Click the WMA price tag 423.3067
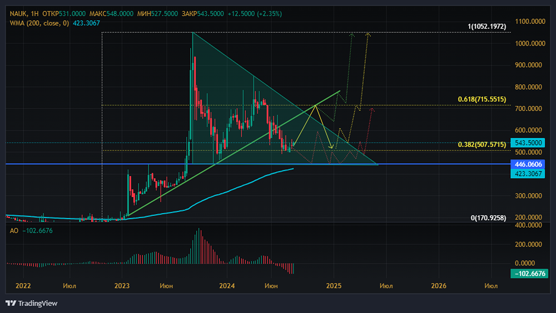556x313 pixels. 528,174
